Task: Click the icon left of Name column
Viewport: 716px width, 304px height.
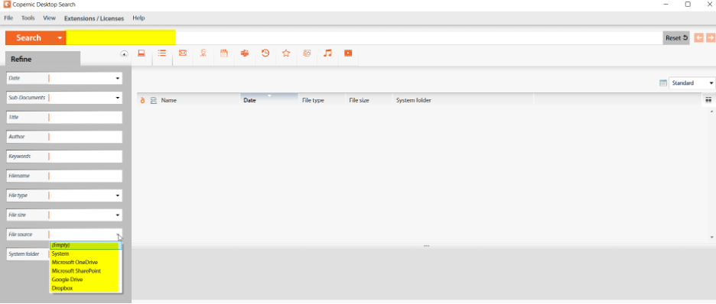Action: (x=154, y=100)
